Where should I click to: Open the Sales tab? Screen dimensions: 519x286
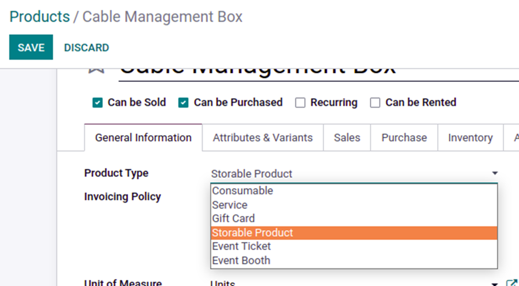click(x=347, y=138)
